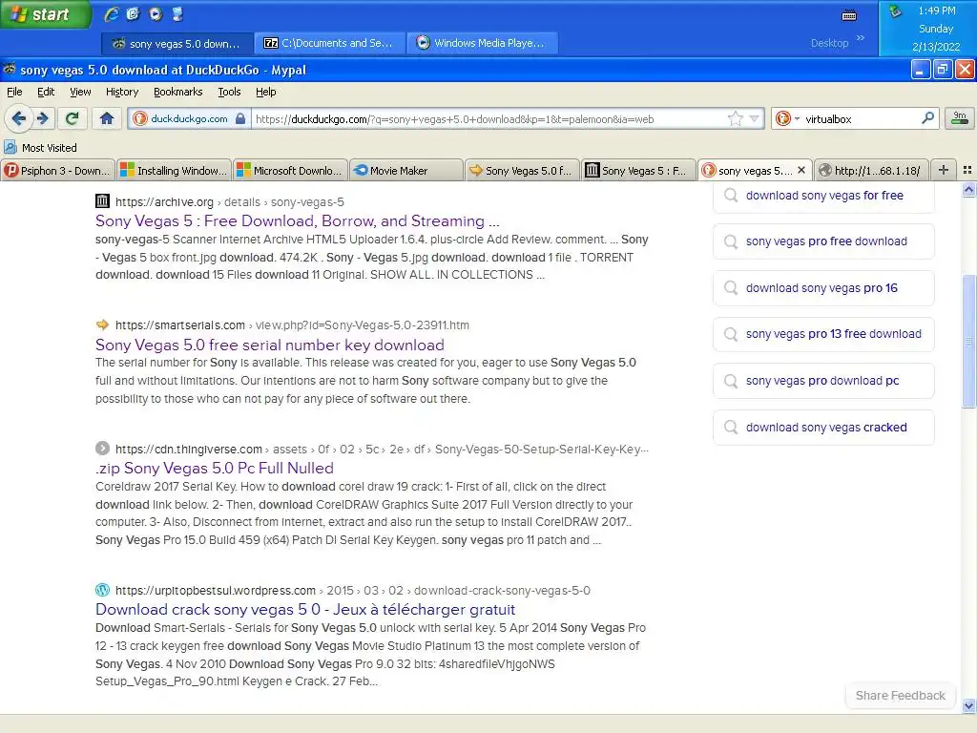Click the sony vegas 5.0 down... taskbar button
The width and height of the screenshot is (977, 733).
coord(177,43)
